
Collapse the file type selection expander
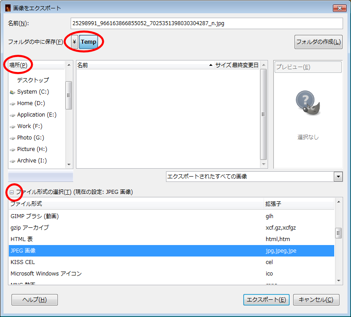(x=12, y=192)
